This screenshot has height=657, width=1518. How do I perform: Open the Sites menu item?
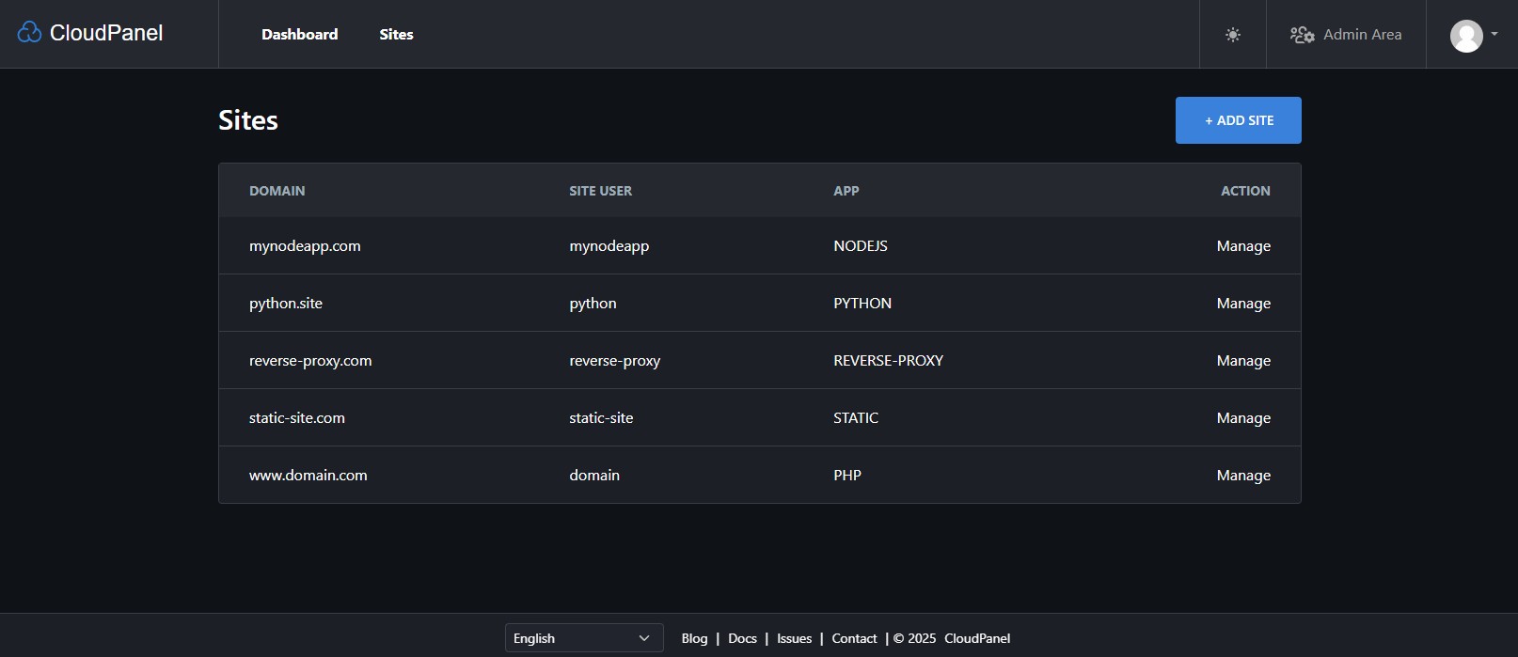(396, 35)
